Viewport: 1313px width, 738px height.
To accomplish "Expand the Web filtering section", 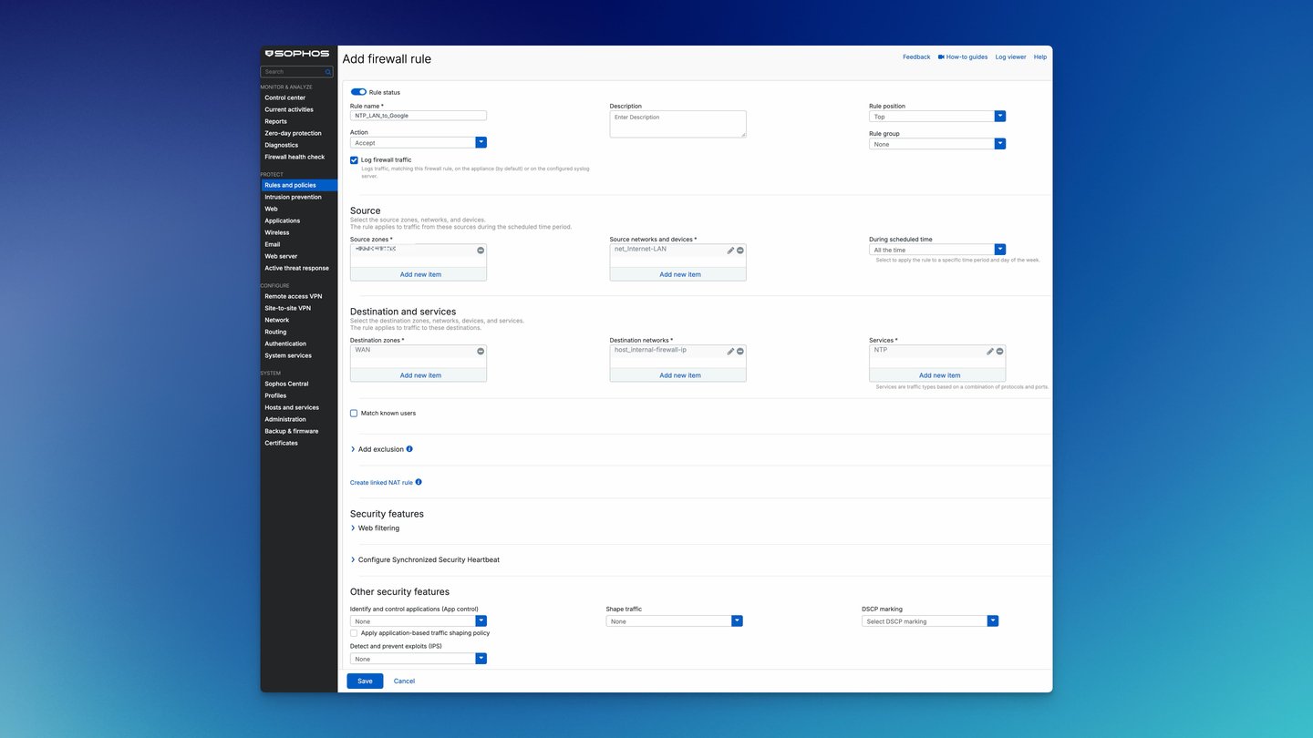I will pyautogui.click(x=375, y=528).
